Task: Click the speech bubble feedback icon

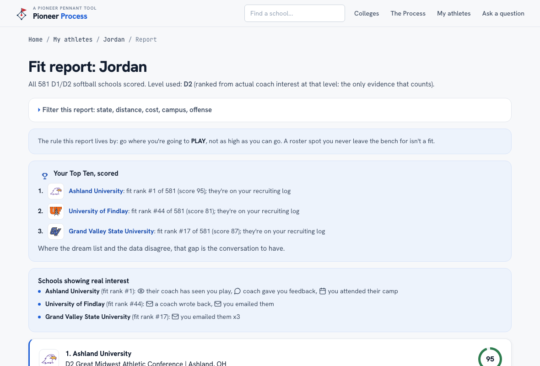Action: (x=238, y=291)
